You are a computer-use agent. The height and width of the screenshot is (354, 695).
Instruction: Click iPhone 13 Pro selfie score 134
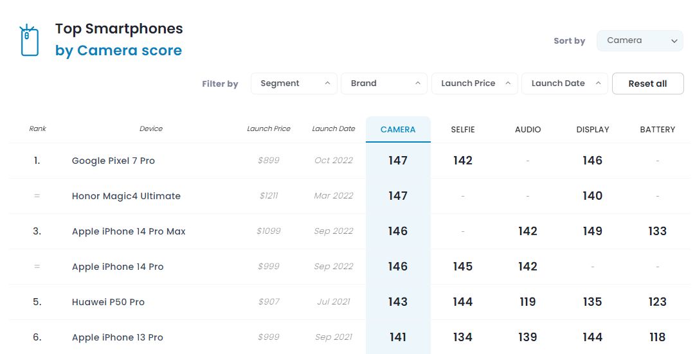click(463, 337)
